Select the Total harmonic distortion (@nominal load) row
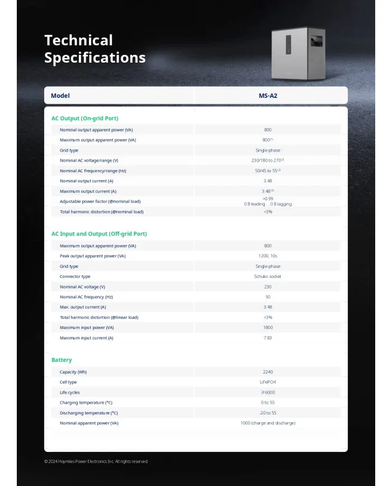392x486 pixels. [x=196, y=212]
